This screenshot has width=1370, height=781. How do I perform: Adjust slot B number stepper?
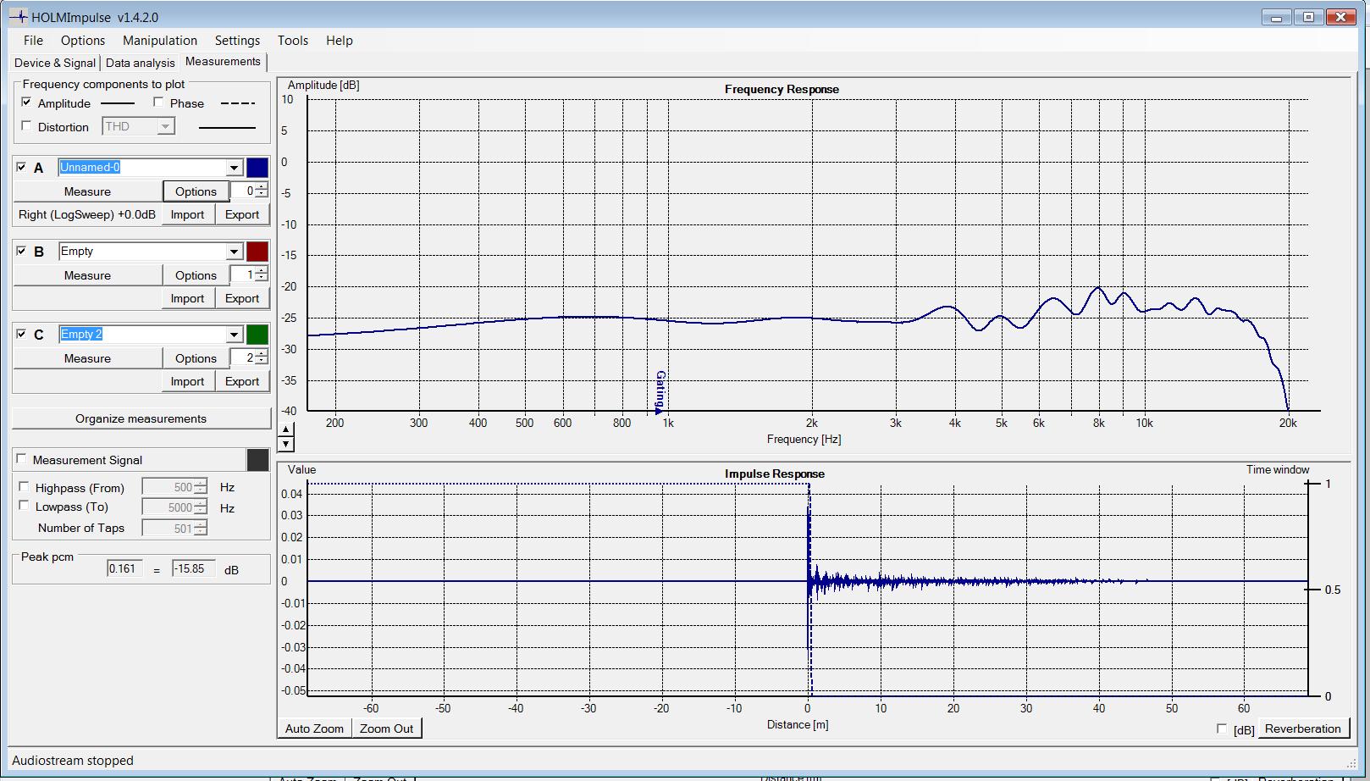click(x=262, y=275)
